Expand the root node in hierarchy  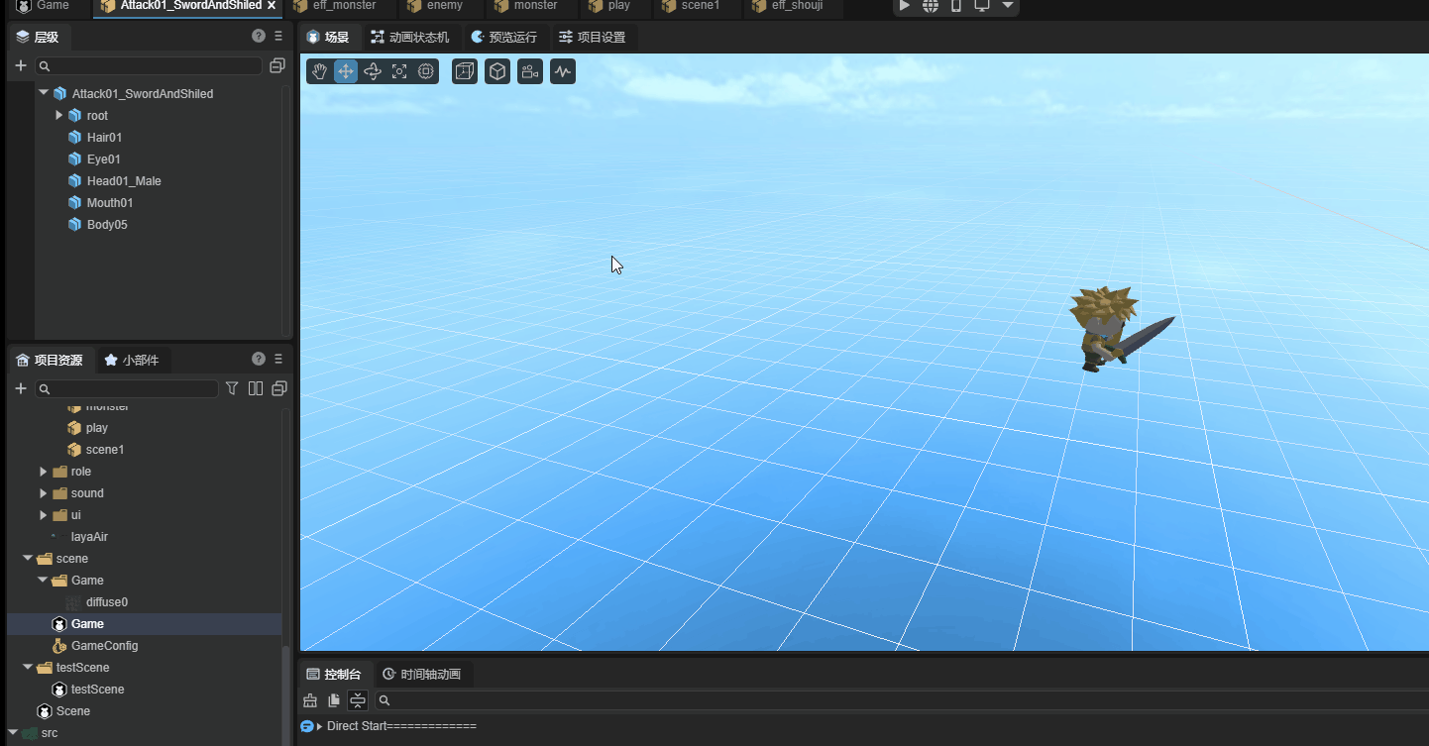(59, 116)
